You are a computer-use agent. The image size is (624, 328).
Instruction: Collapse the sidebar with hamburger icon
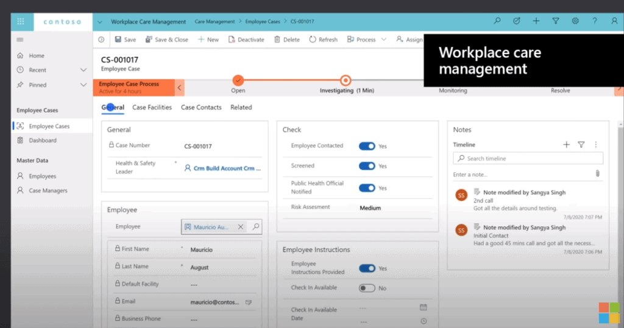tap(20, 40)
